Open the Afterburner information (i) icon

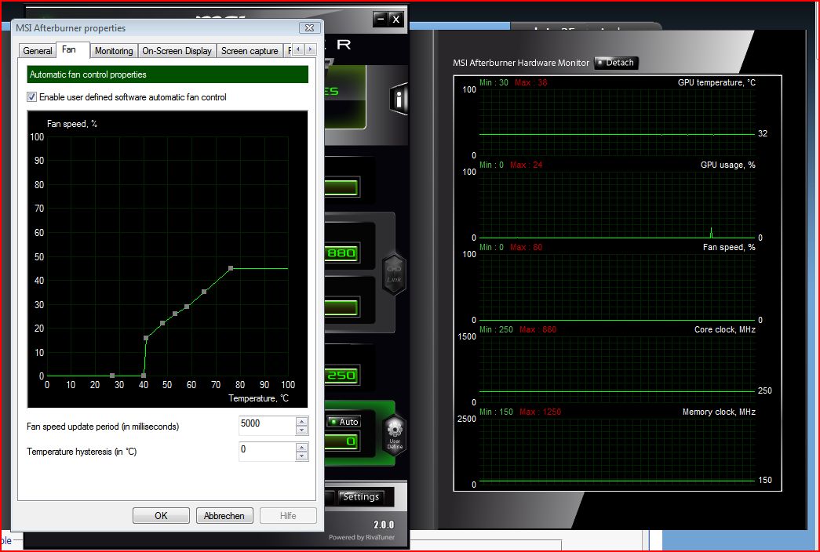[x=399, y=99]
